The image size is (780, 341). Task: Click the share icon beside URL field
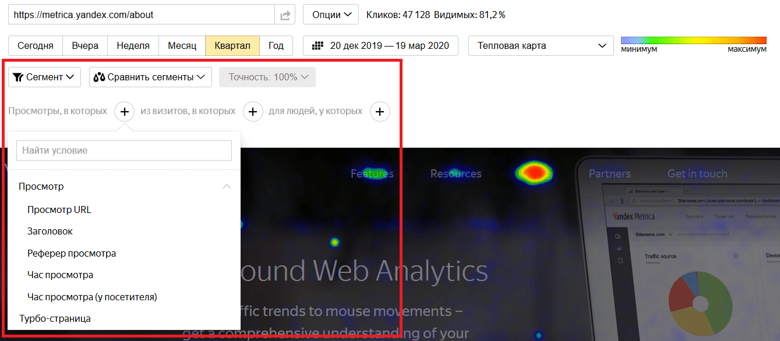pos(285,15)
